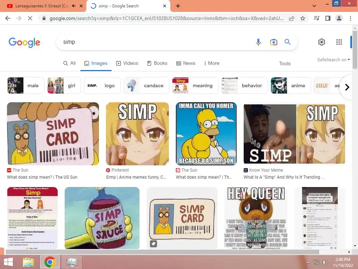This screenshot has width=358, height=269.
Task: Open 'Simp | Anime memes funny' link
Action: (136, 177)
